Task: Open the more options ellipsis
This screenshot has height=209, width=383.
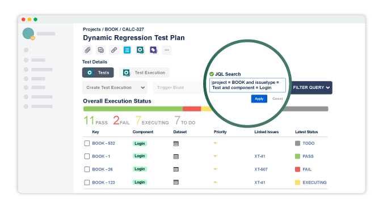Action: pos(167,50)
